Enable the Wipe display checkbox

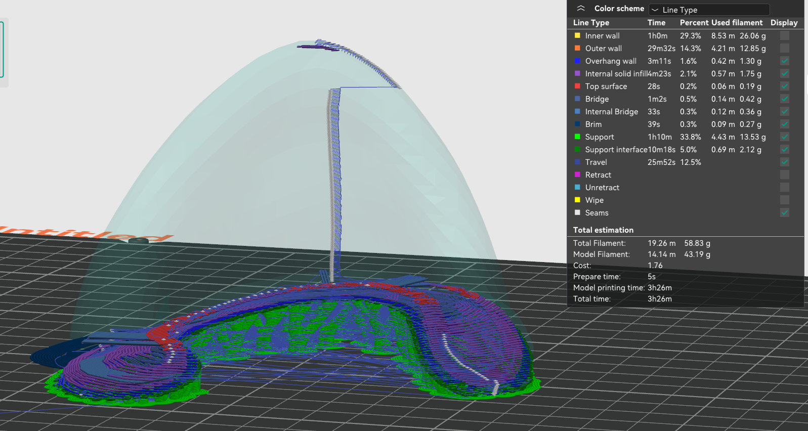click(784, 200)
